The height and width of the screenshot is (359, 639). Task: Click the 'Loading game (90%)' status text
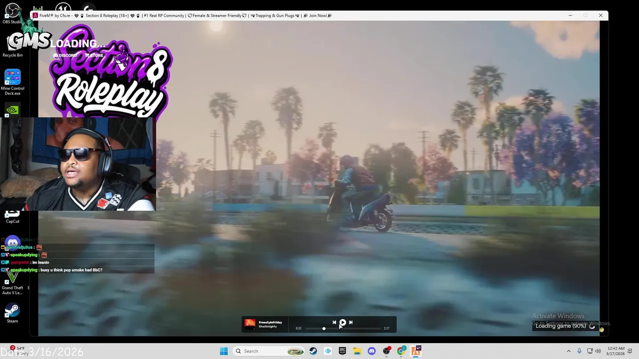click(x=561, y=326)
